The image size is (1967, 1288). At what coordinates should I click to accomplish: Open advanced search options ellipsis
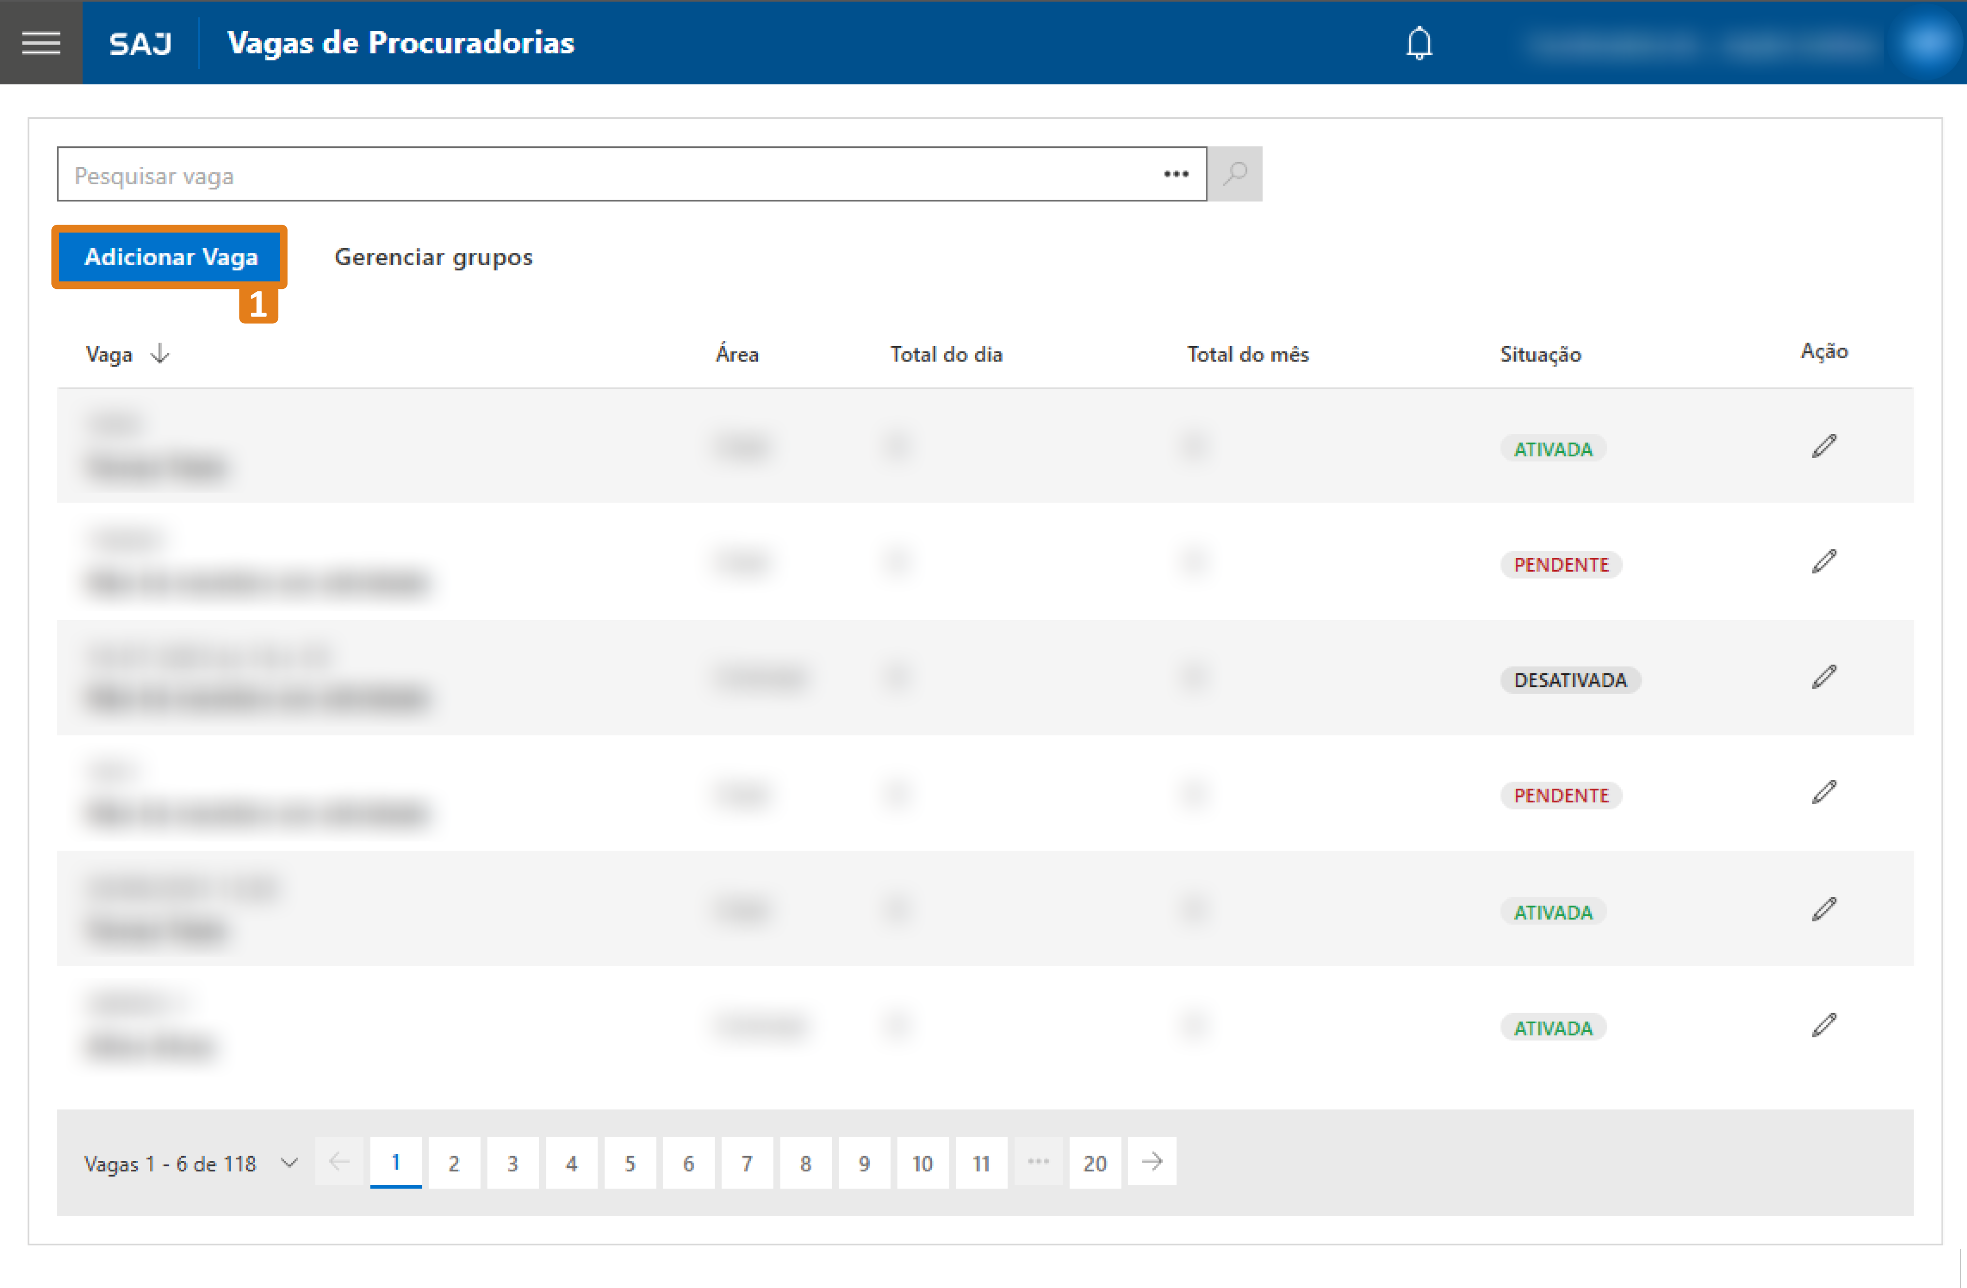point(1175,175)
